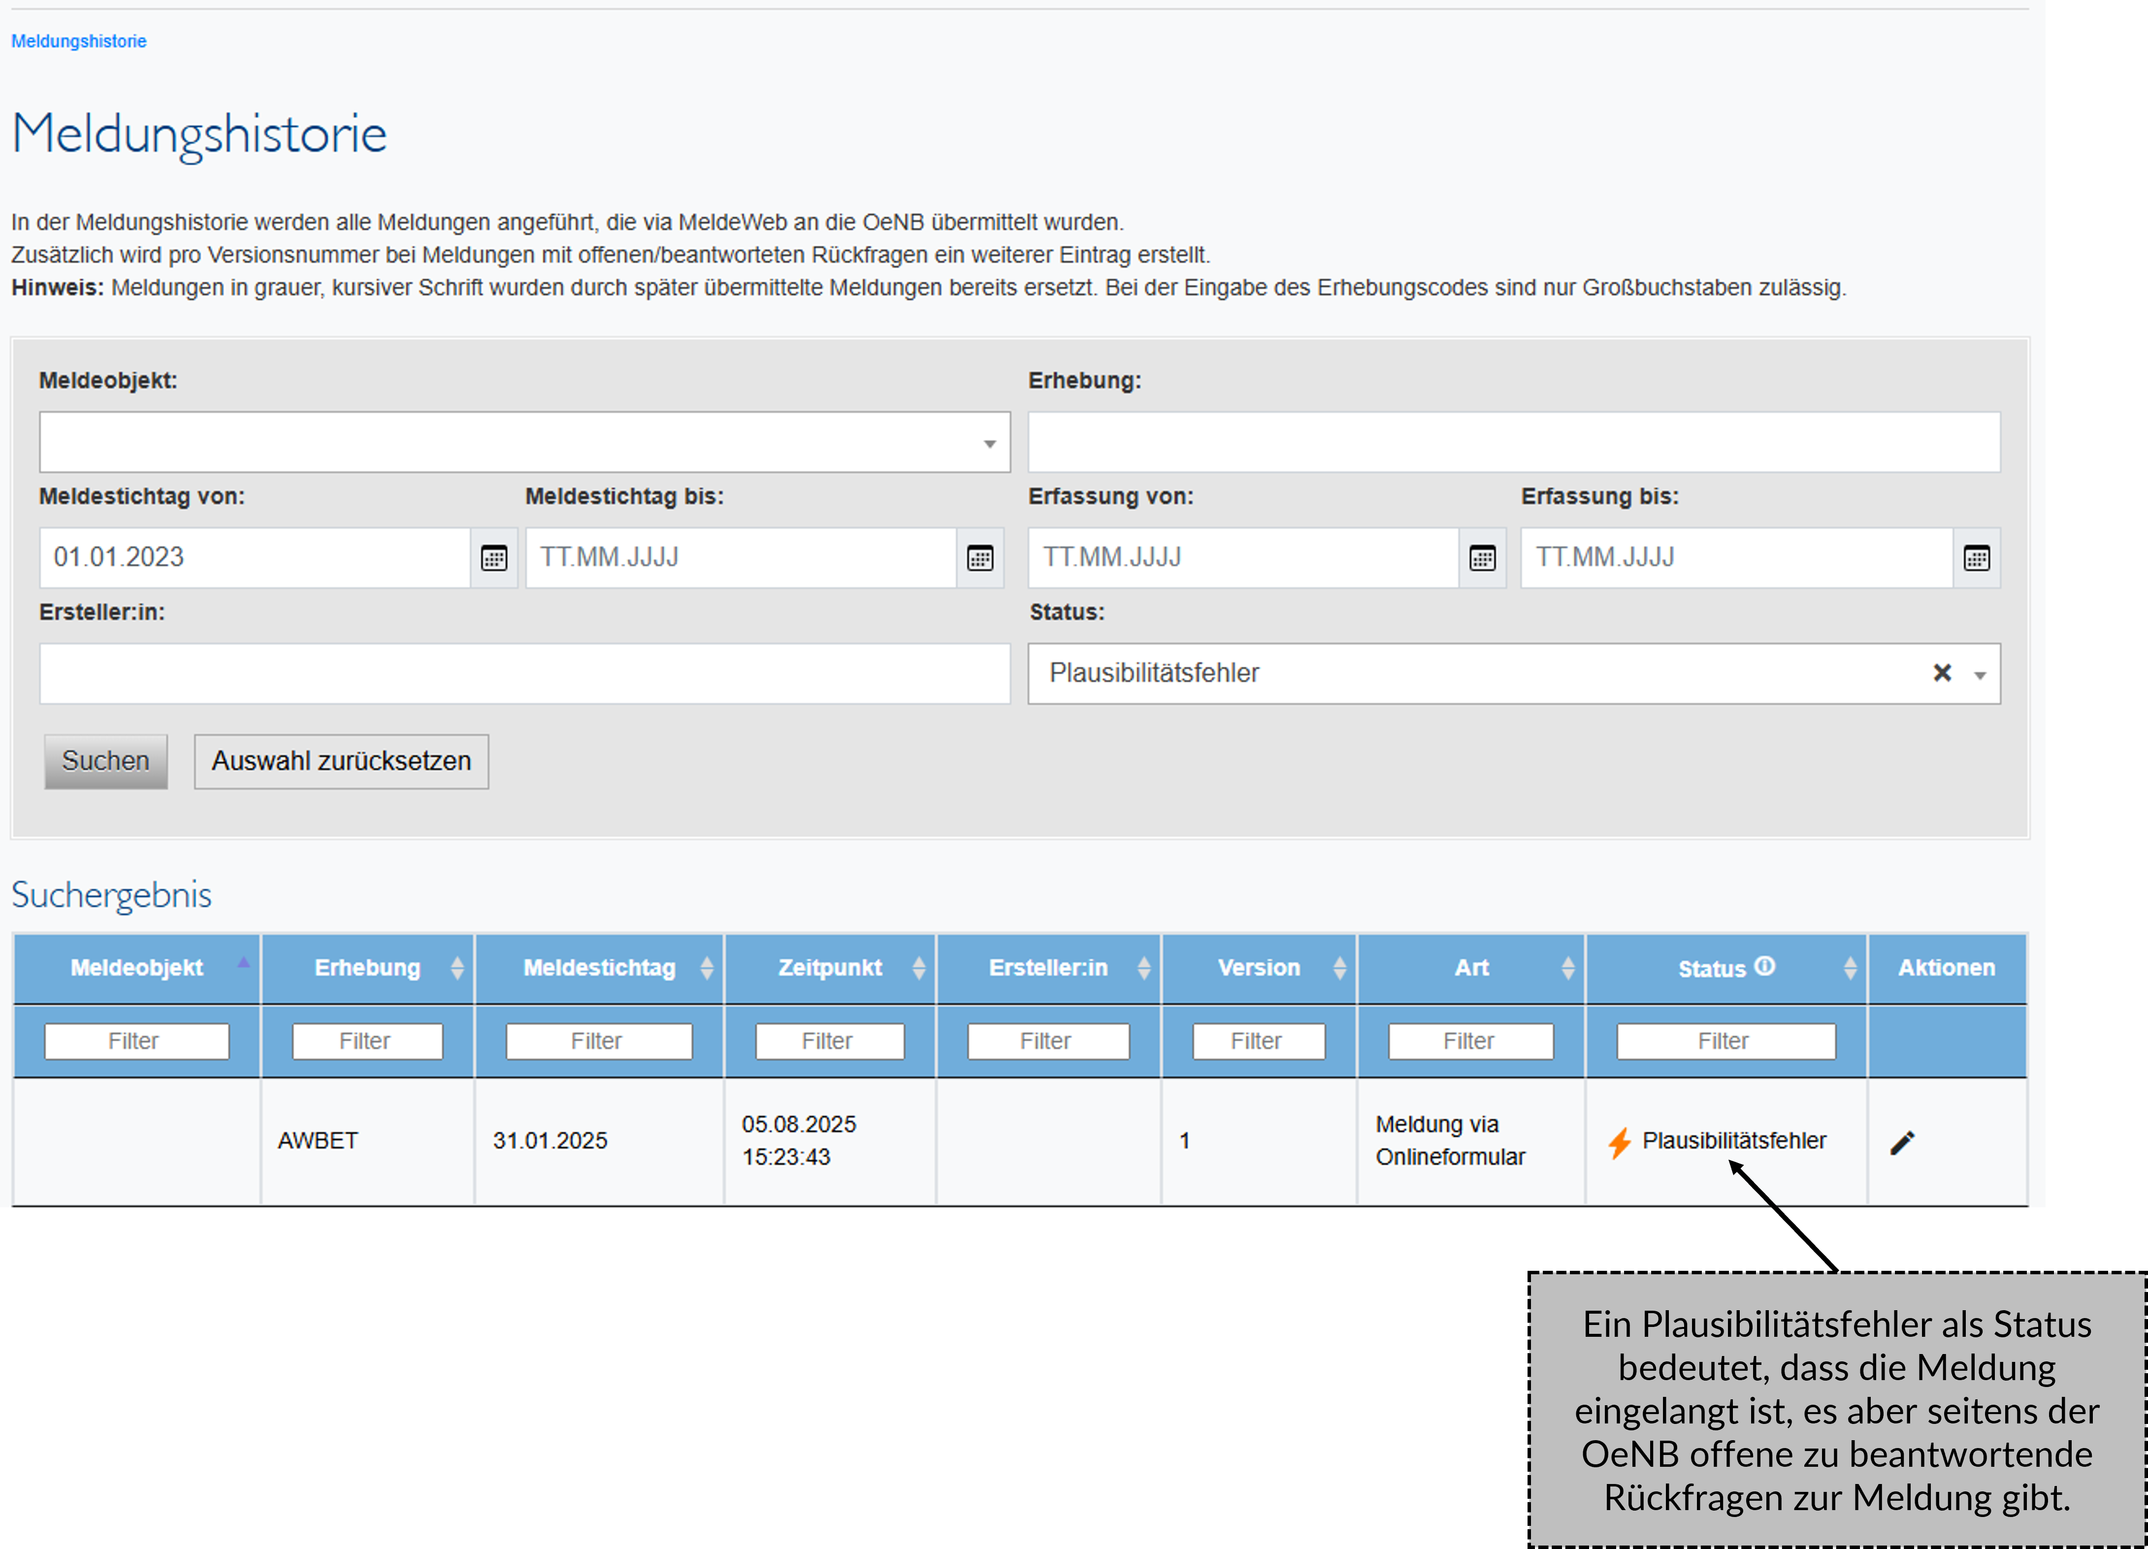Click the orange lightning Plausibilitätsfehler icon
The width and height of the screenshot is (2148, 1549).
1619,1142
